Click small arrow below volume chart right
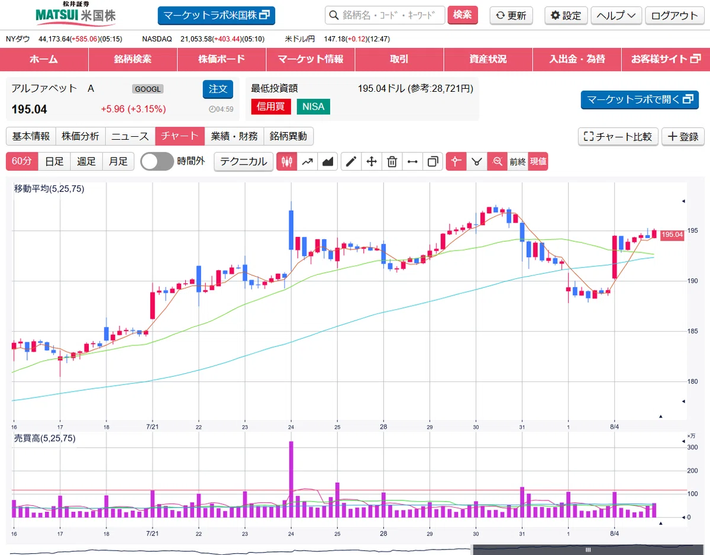 [x=661, y=524]
